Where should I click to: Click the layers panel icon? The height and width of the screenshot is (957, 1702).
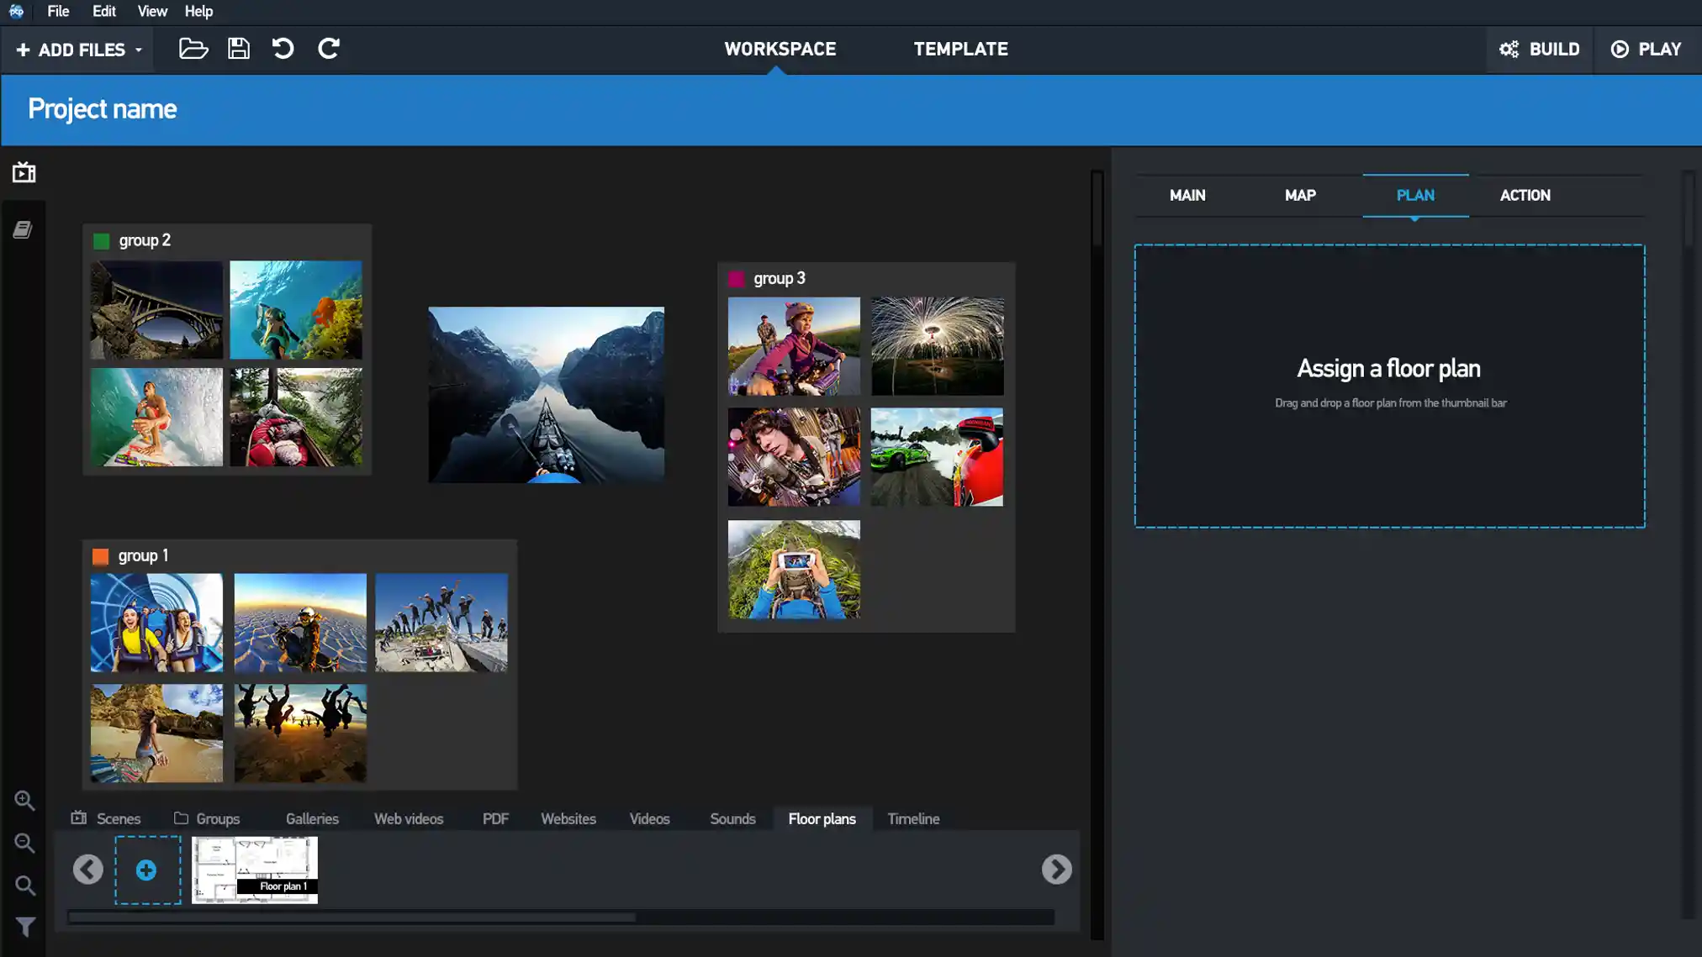tap(22, 229)
